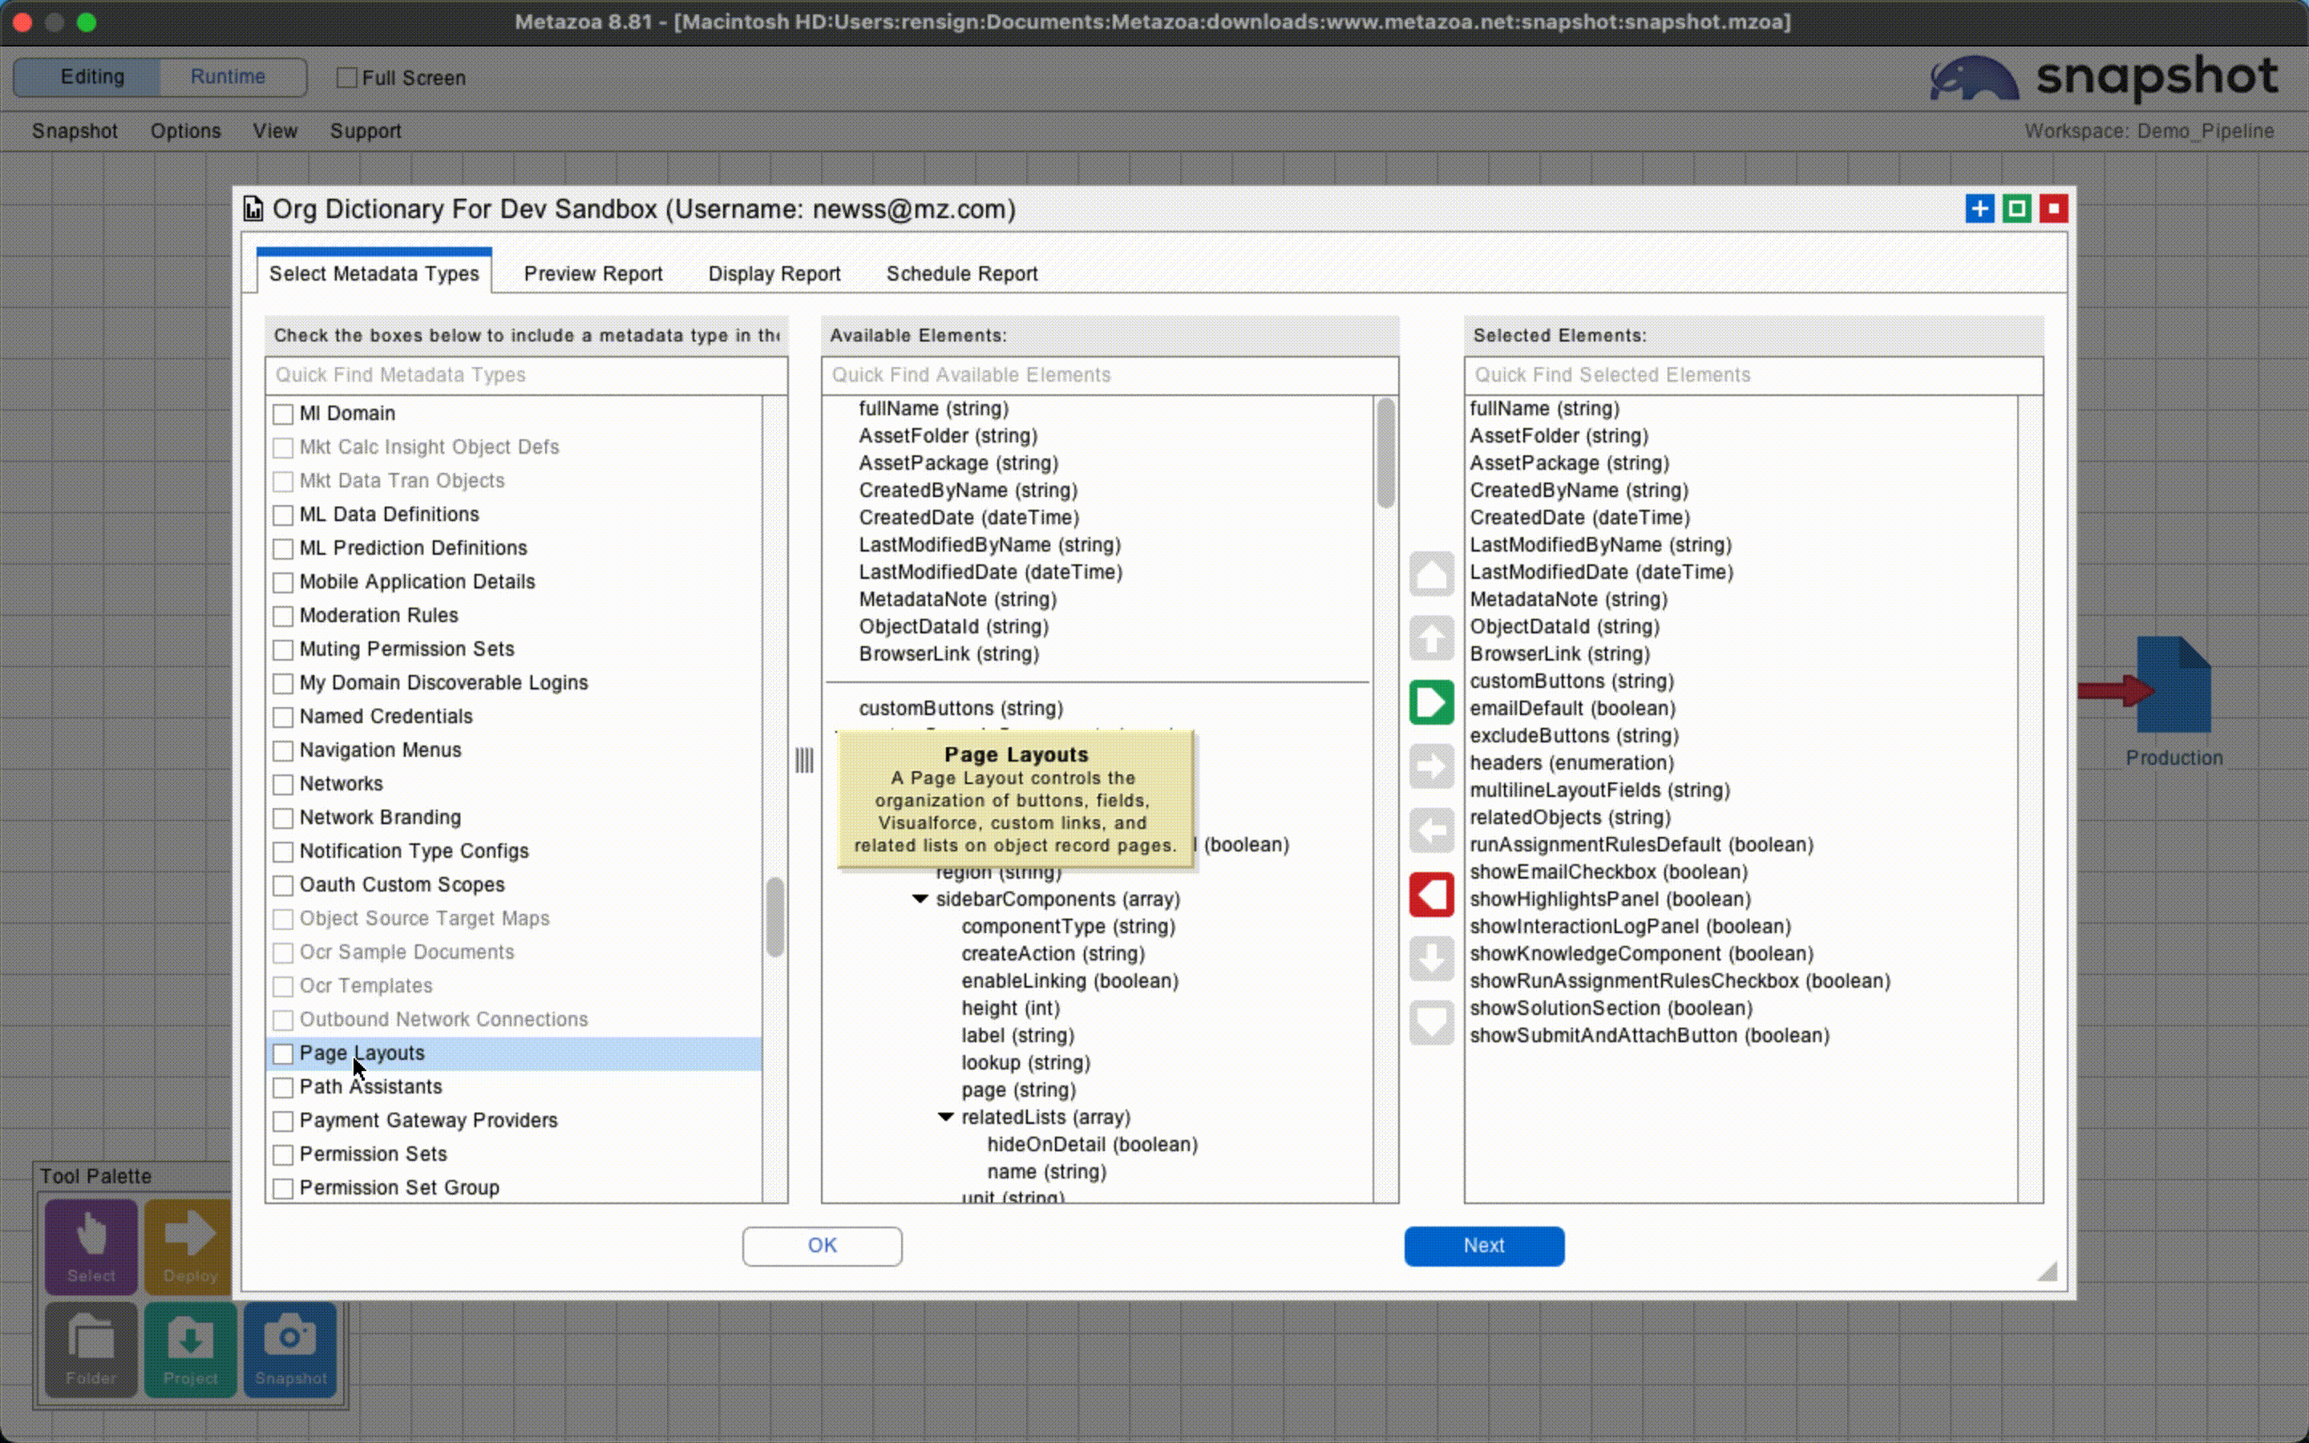Click the blue plus dialog icon
The width and height of the screenshot is (2309, 1443).
pos(1979,209)
